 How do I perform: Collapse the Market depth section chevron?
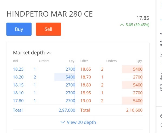[x=49, y=53]
